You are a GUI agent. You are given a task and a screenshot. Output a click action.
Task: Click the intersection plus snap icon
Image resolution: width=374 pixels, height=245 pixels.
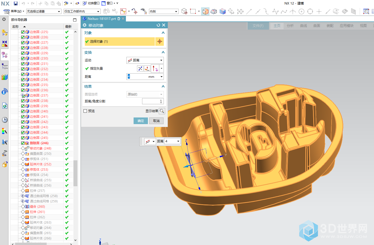tap(319, 11)
